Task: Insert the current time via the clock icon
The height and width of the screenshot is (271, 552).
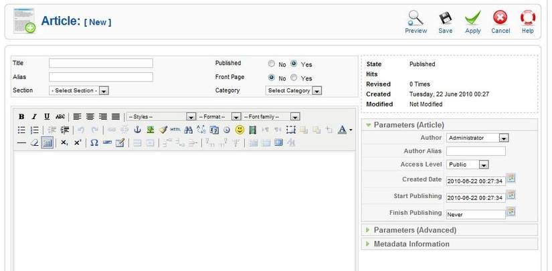Action: tap(227, 130)
